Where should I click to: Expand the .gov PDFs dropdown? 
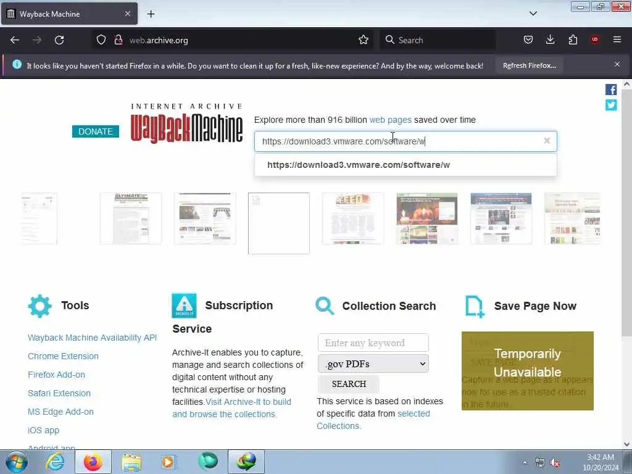(x=373, y=364)
